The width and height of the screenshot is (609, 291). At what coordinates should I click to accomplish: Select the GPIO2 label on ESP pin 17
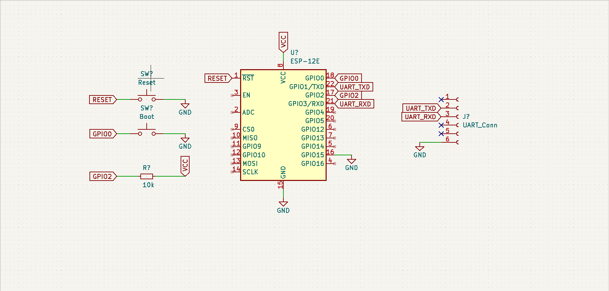(x=348, y=95)
